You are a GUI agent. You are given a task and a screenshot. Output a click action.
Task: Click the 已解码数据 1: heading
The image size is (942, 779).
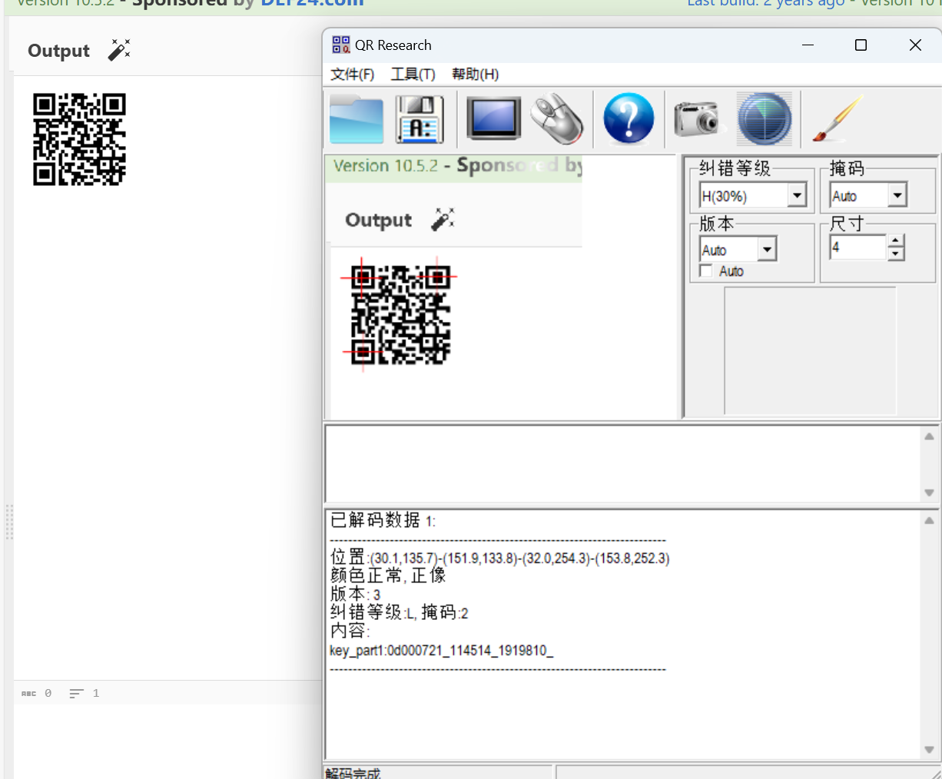(383, 520)
